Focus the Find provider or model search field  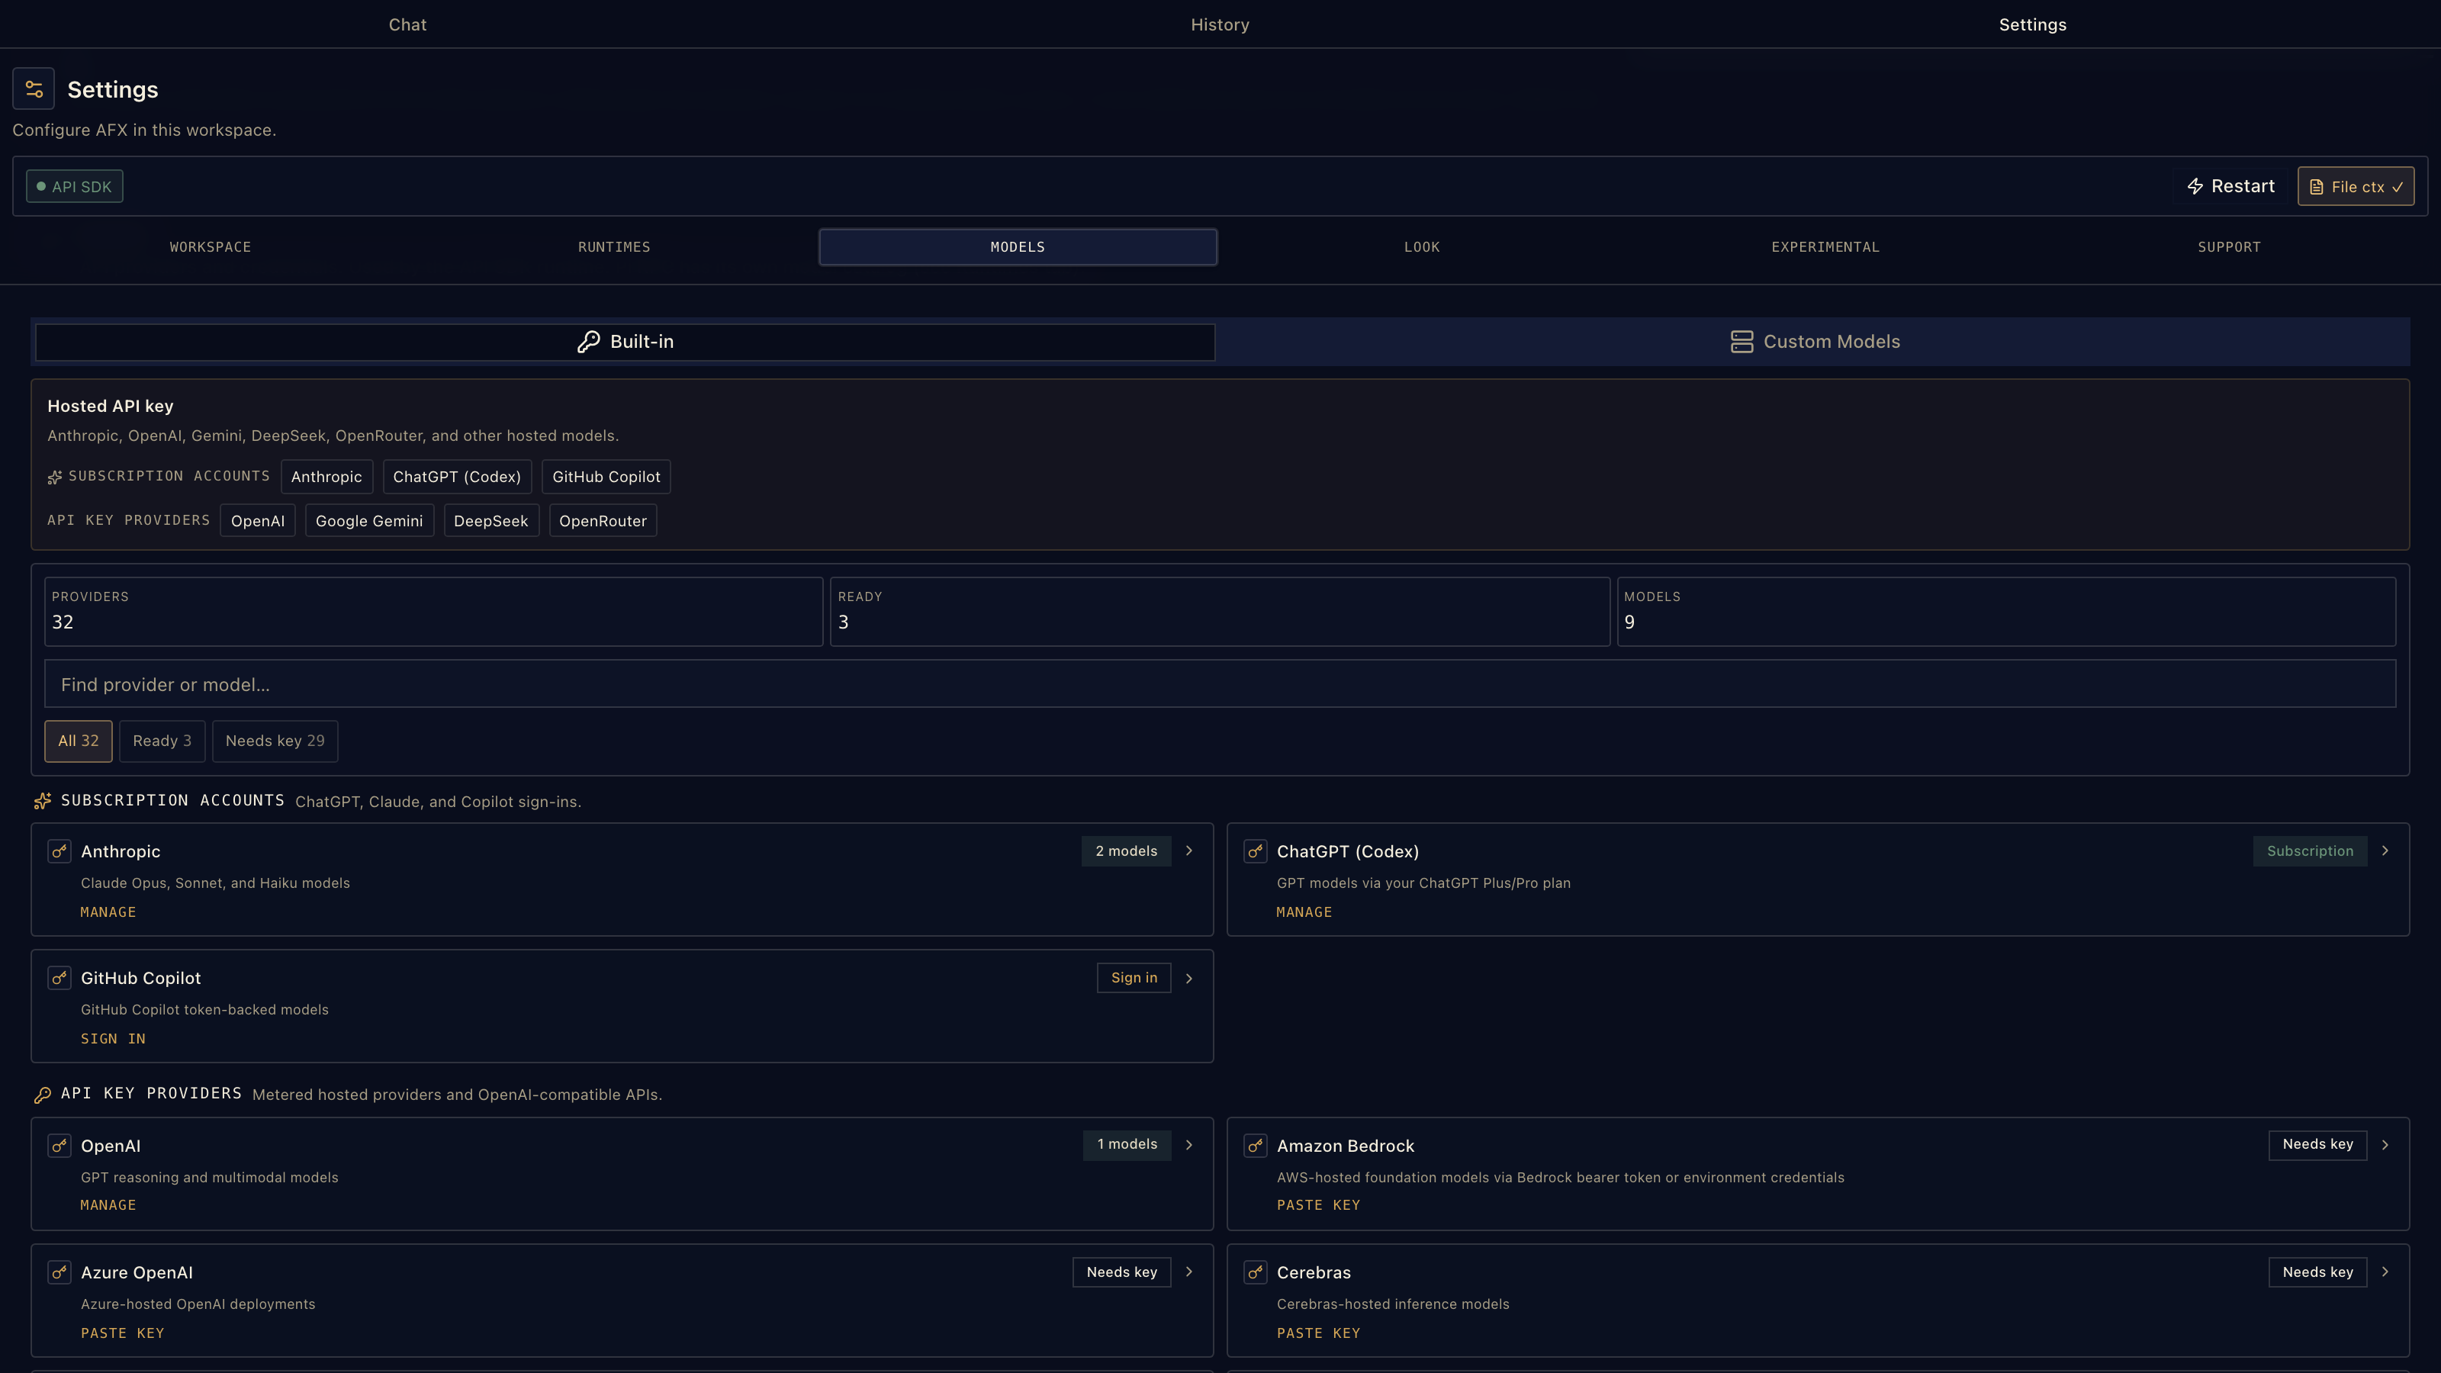(x=1220, y=684)
